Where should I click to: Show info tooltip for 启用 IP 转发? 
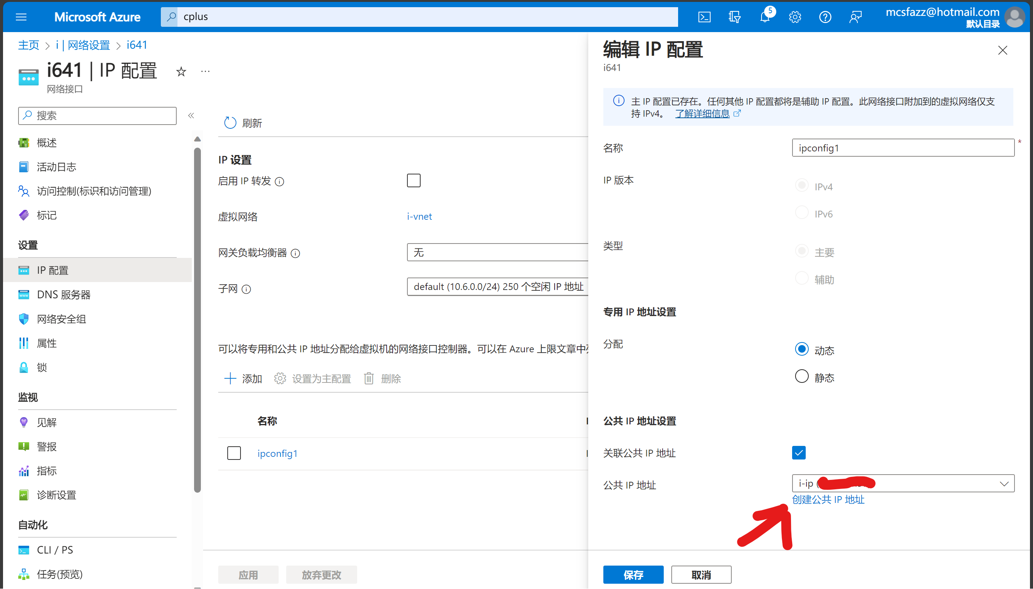279,182
